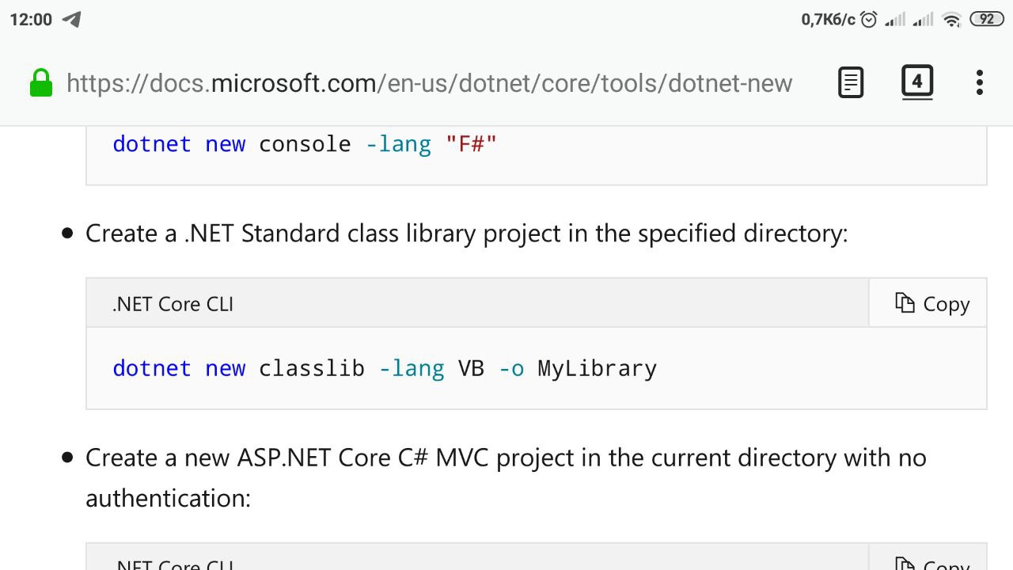This screenshot has height=570, width=1013.
Task: Tap the 'Create a .NET Standard class library' text
Action: pos(466,234)
